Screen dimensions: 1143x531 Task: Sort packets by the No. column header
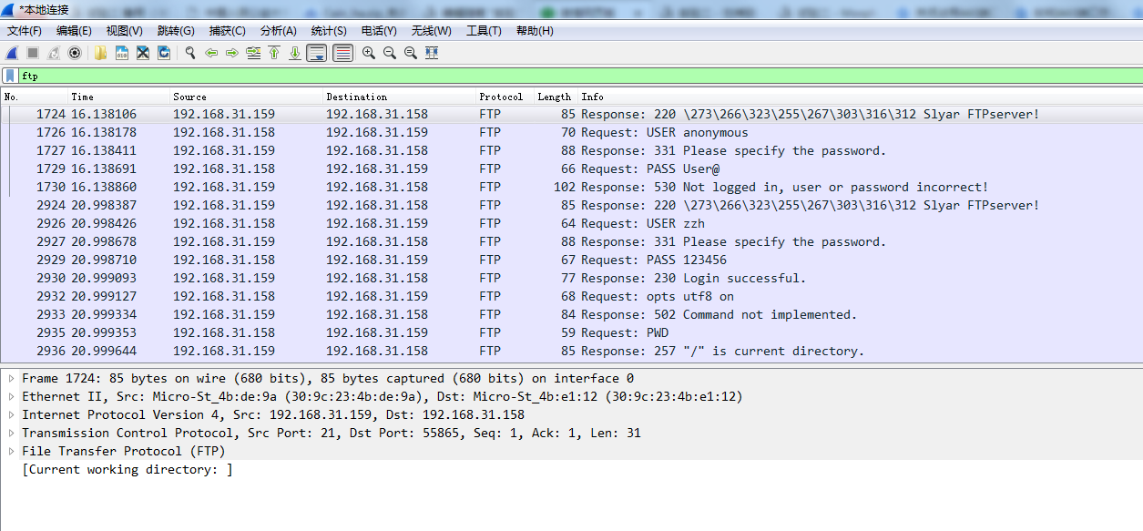tap(34, 97)
